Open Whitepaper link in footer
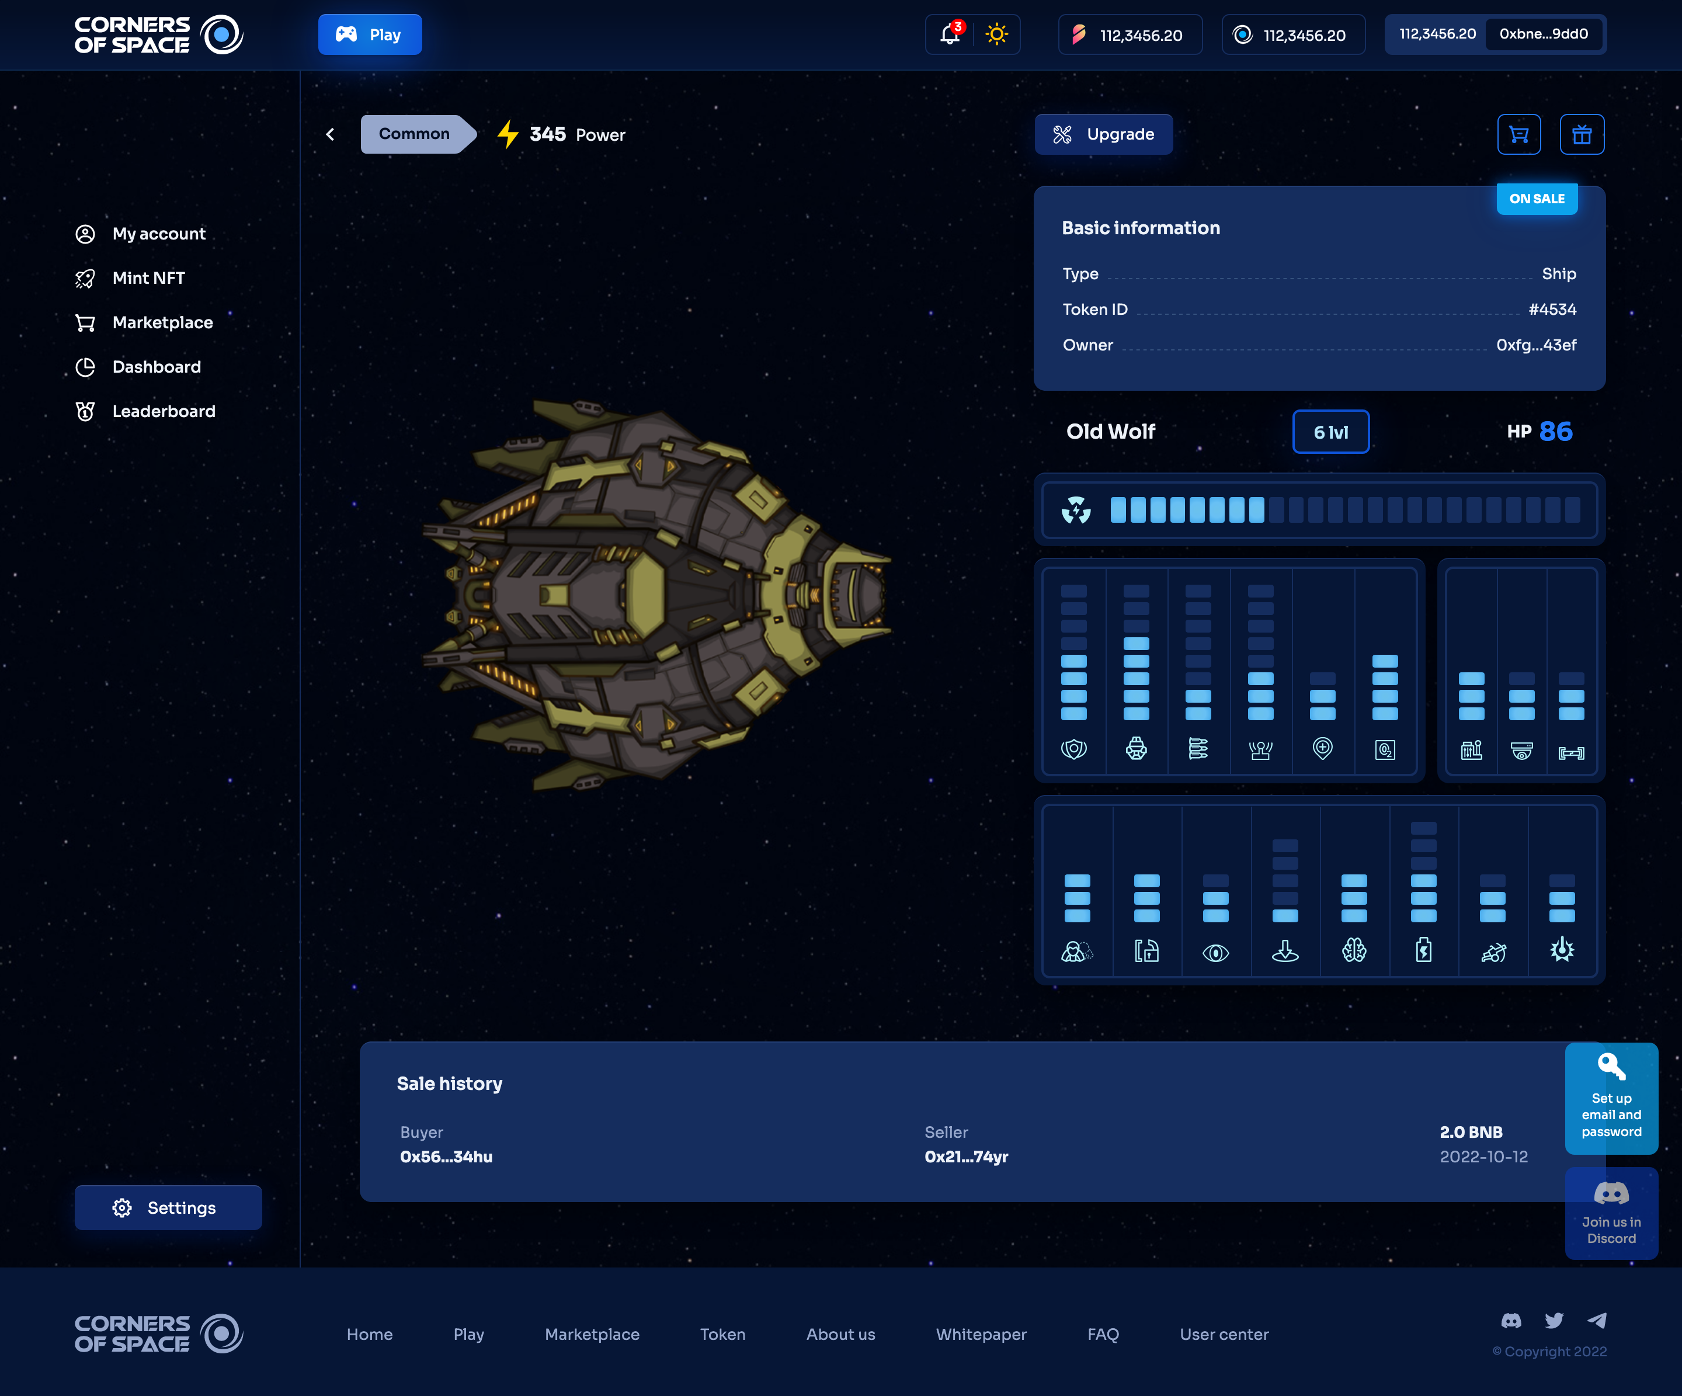This screenshot has height=1396, width=1682. (981, 1334)
